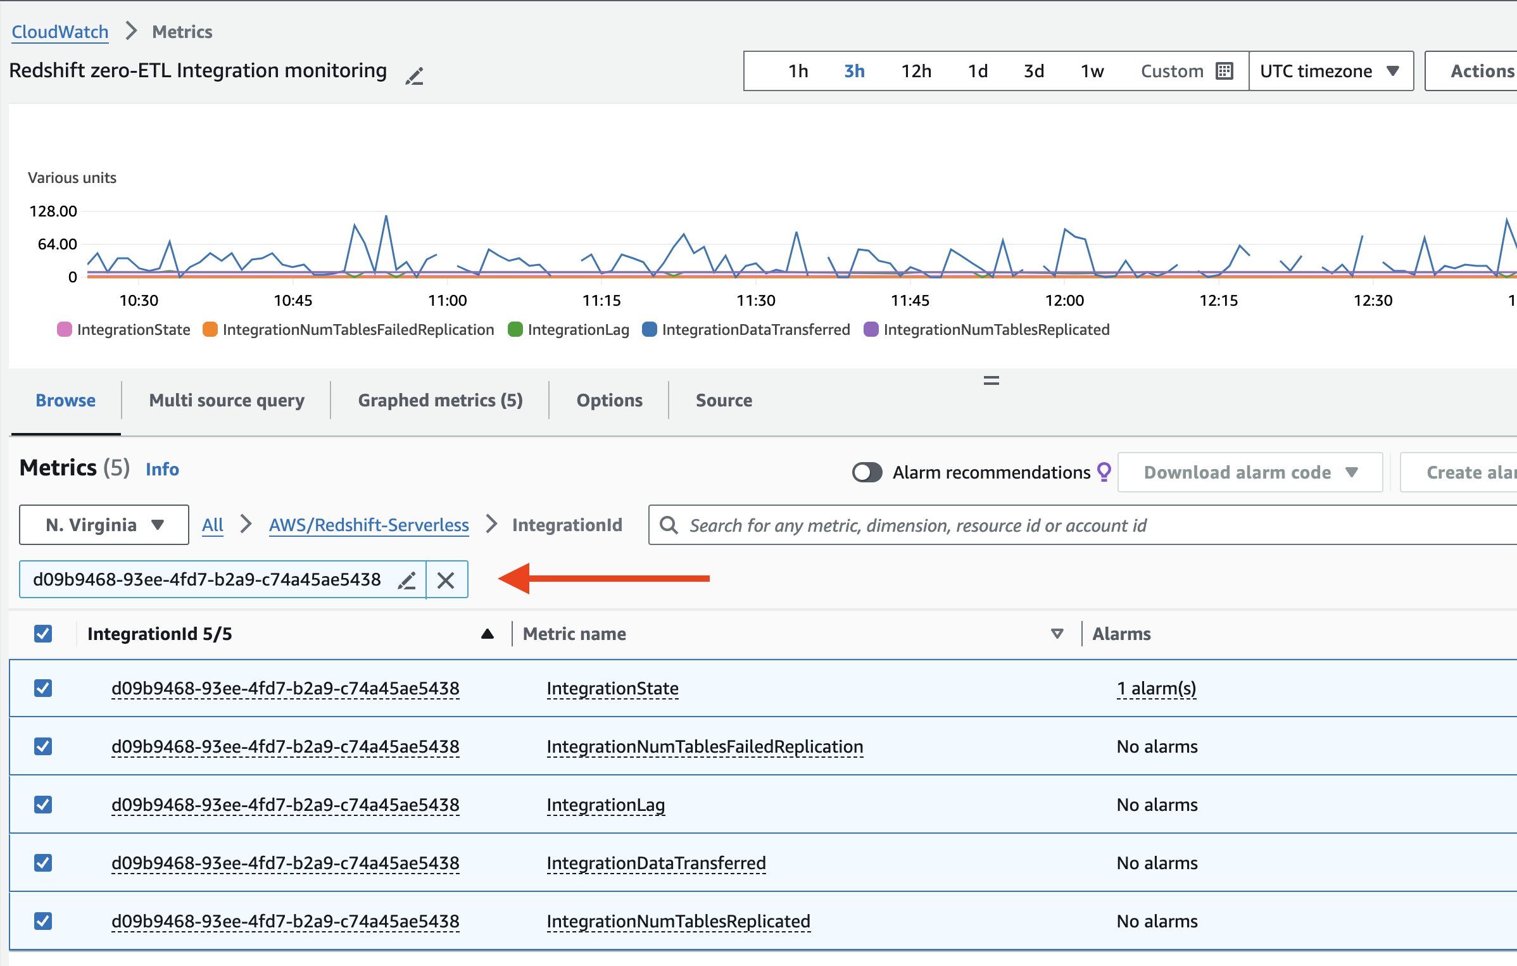Uncheck the IntegrationLag metric row checkbox
1517x966 pixels.
(42, 805)
